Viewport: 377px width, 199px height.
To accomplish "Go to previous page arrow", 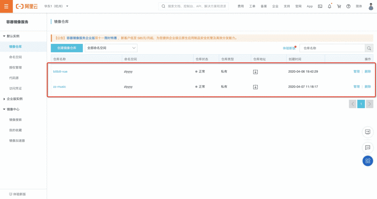I will tap(353, 104).
